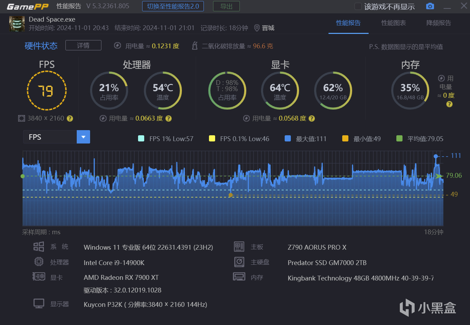The image size is (470, 325).
Task: Click the version V 5.3.2361.805 text
Action: (x=108, y=6)
